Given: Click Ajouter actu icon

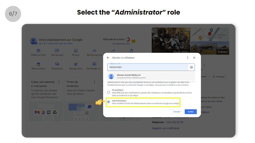Looking at the screenshot, I should pos(76,64).
